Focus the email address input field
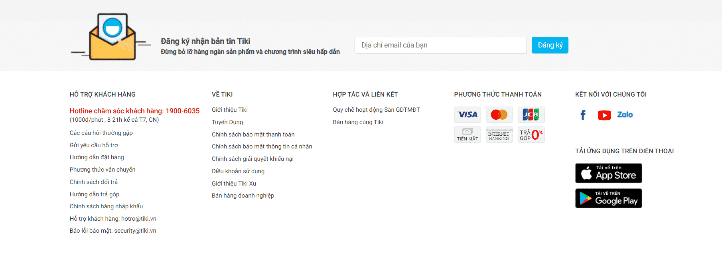The height and width of the screenshot is (257, 722). (441, 45)
